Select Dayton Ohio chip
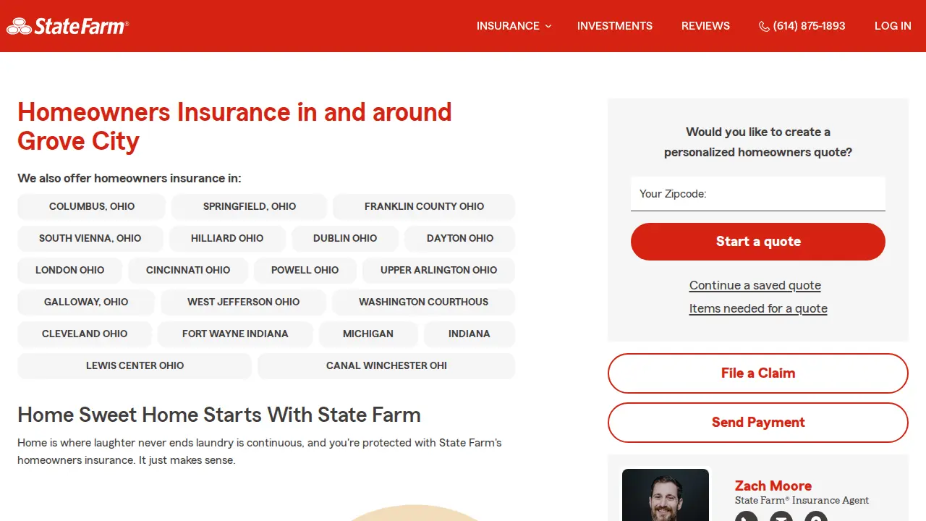The width and height of the screenshot is (926, 521). [460, 238]
